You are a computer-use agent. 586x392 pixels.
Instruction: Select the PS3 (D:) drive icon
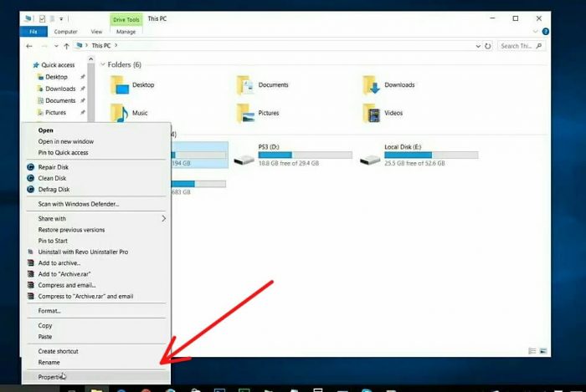[x=244, y=160]
